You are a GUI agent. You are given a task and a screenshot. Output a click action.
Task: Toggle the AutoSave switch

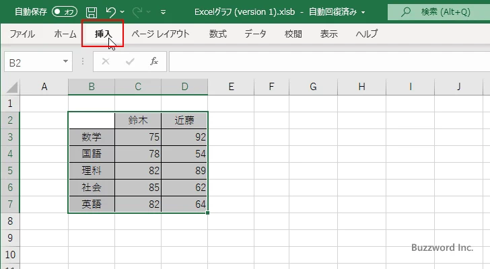[x=65, y=12]
